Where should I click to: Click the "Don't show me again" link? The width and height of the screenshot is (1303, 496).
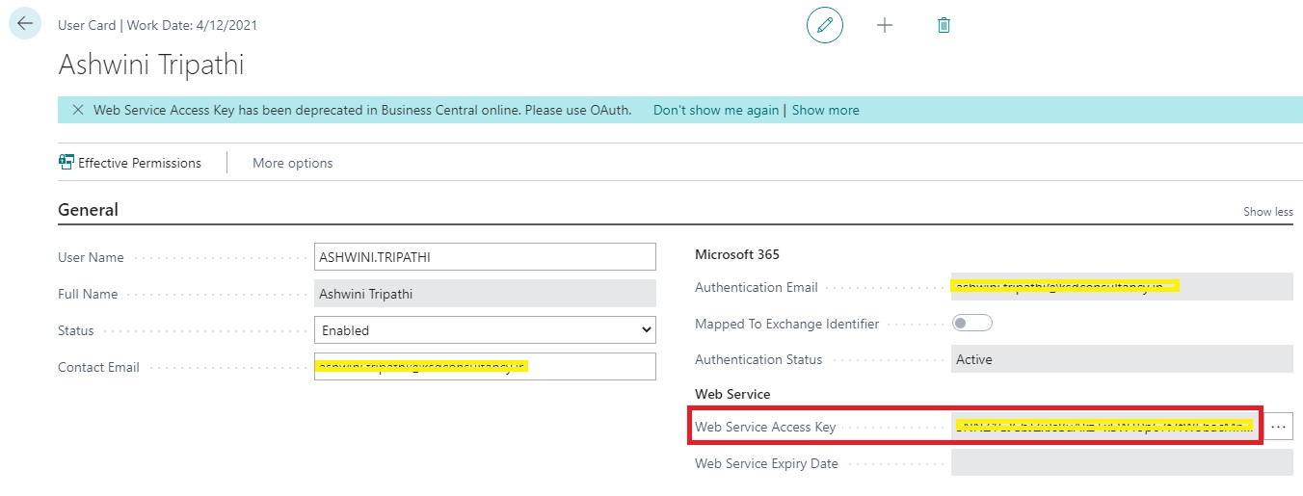click(715, 110)
